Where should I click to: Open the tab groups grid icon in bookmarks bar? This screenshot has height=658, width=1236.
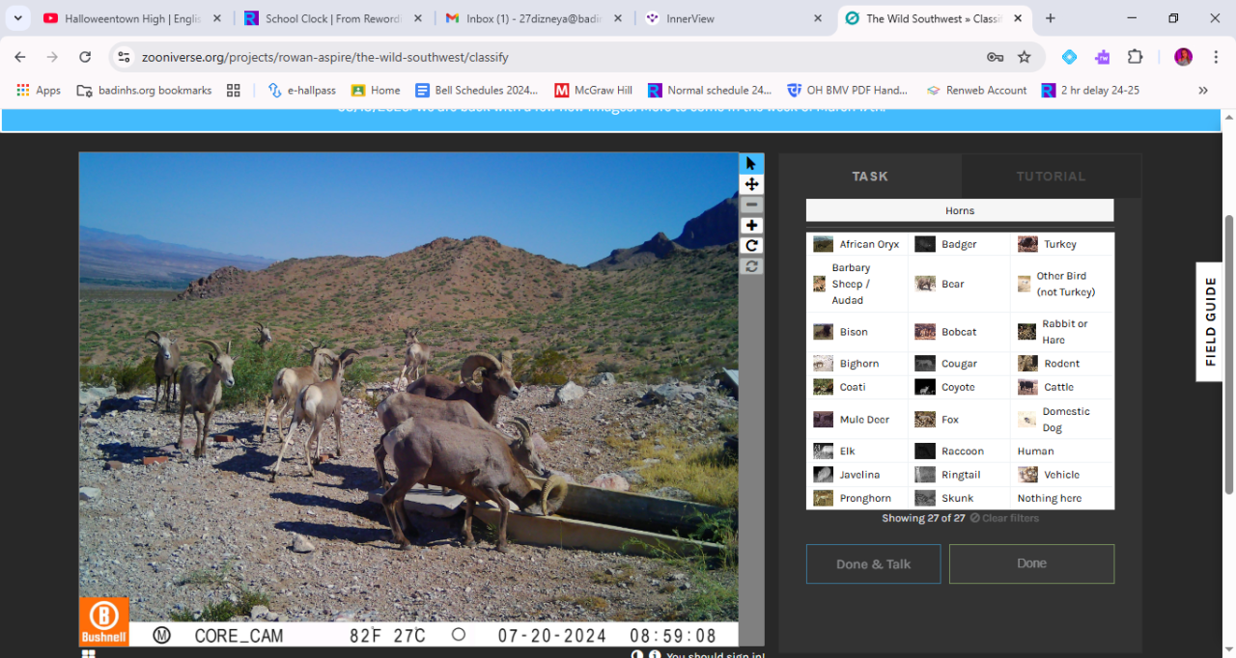click(x=233, y=90)
